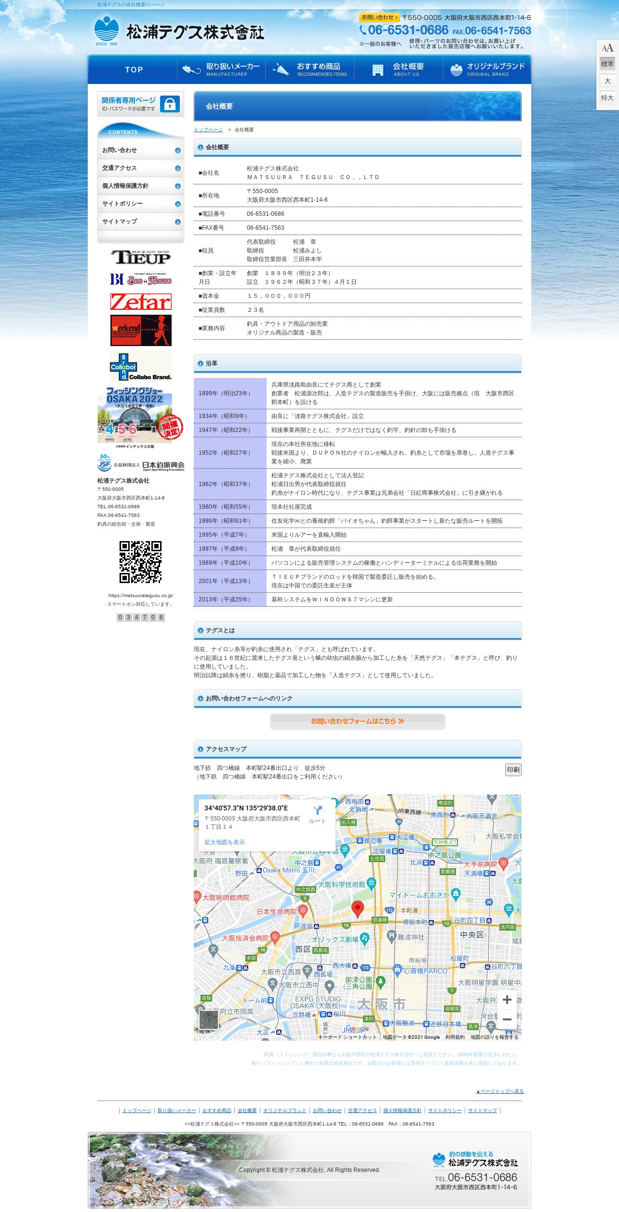Click 拡大地図を表示 map link
Image resolution: width=619 pixels, height=1212 pixels.
click(224, 842)
